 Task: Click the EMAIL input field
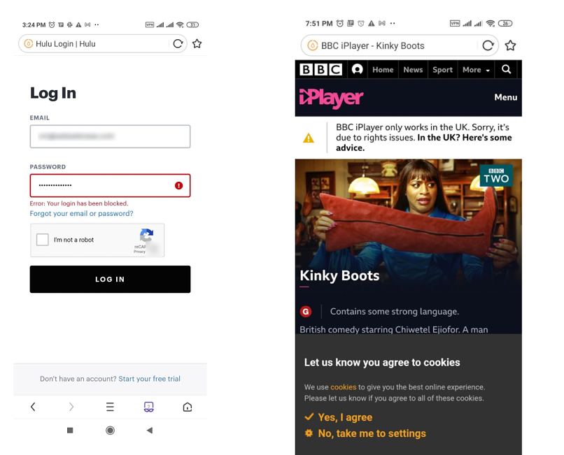[x=110, y=136]
